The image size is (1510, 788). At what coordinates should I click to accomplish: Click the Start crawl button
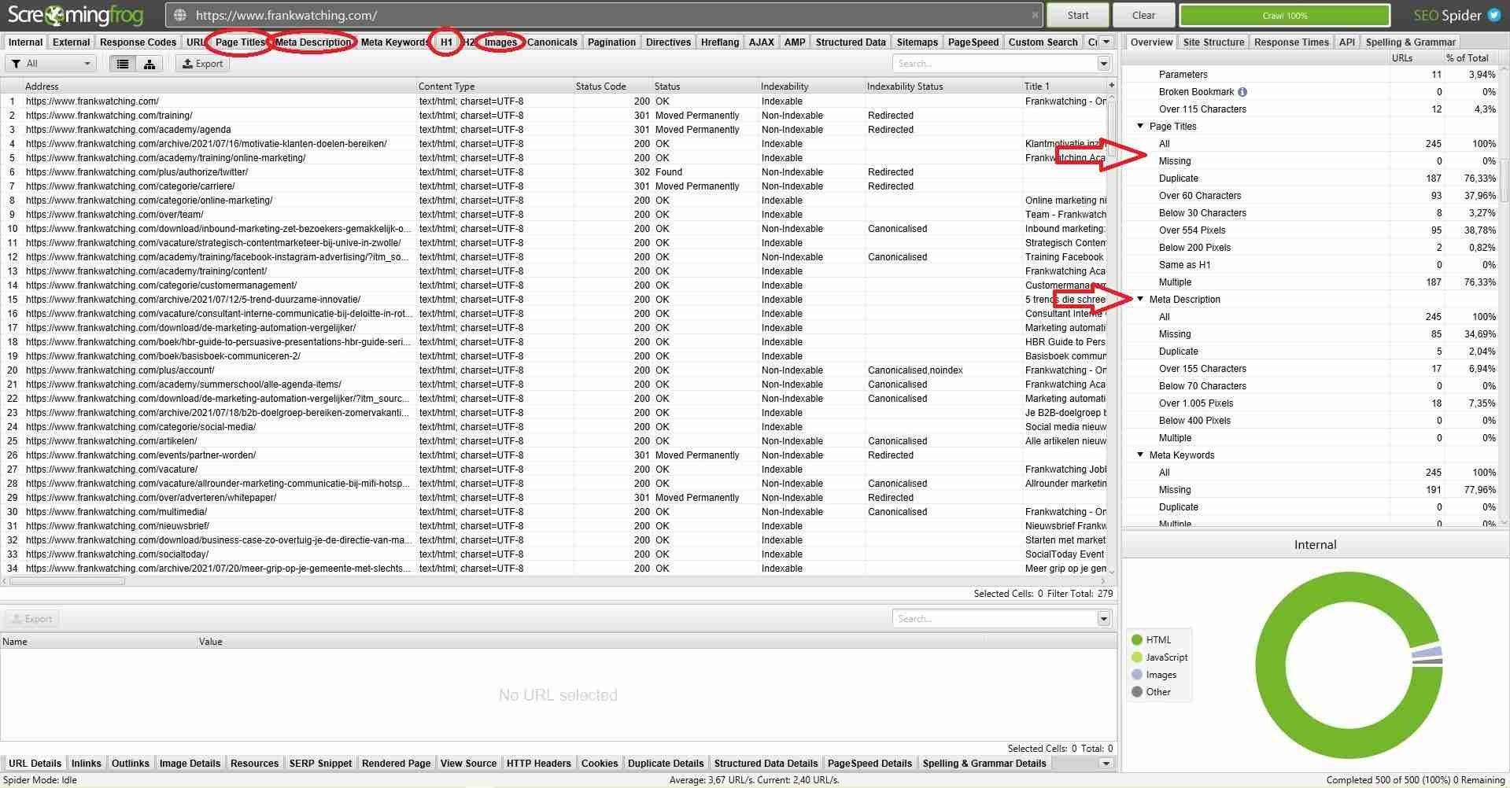pyautogui.click(x=1077, y=15)
